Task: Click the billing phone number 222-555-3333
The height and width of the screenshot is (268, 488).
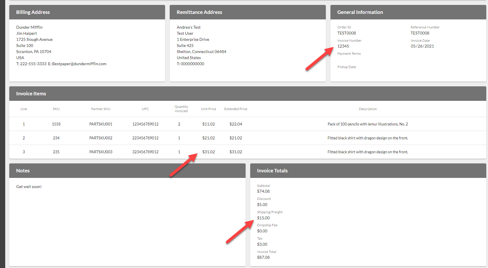Action: click(x=33, y=64)
